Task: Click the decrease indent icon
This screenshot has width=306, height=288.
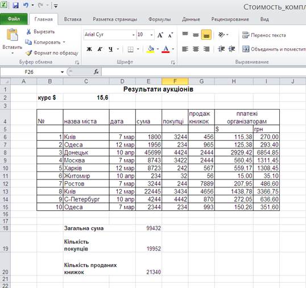Action: click(221, 49)
